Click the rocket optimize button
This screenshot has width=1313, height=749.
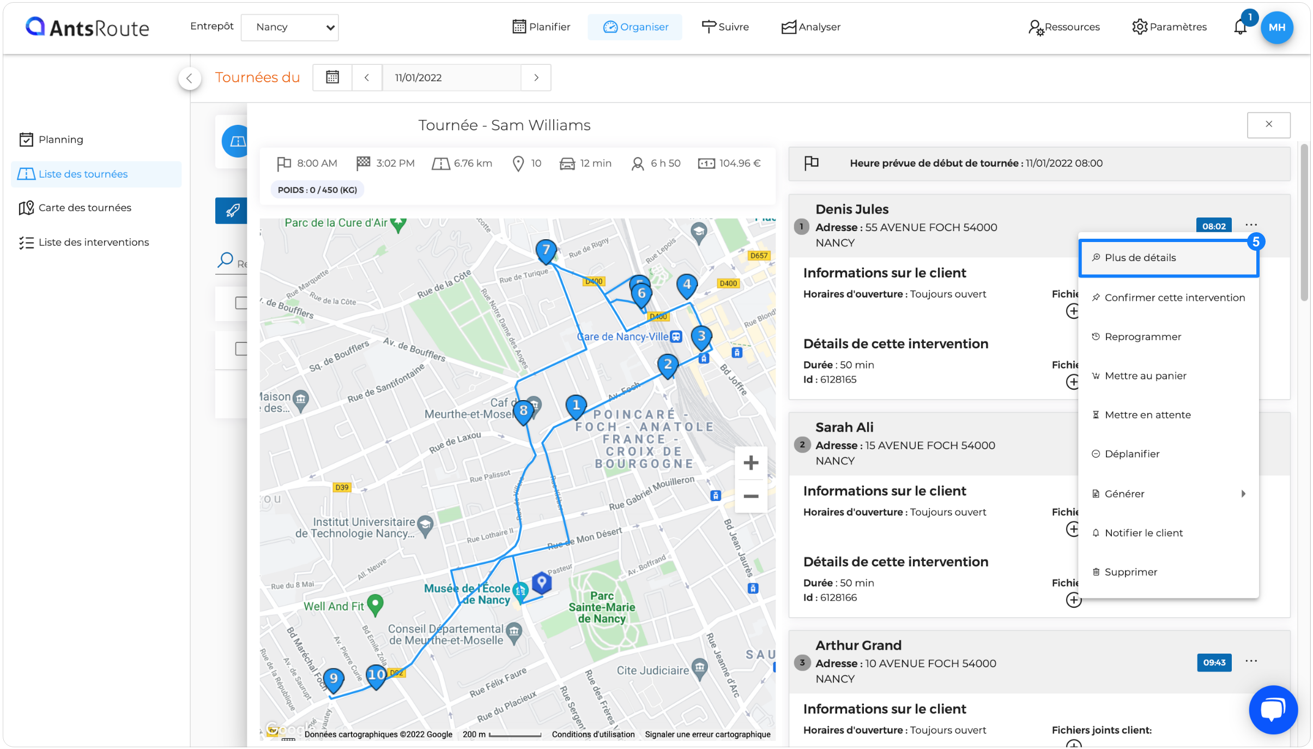click(x=232, y=210)
